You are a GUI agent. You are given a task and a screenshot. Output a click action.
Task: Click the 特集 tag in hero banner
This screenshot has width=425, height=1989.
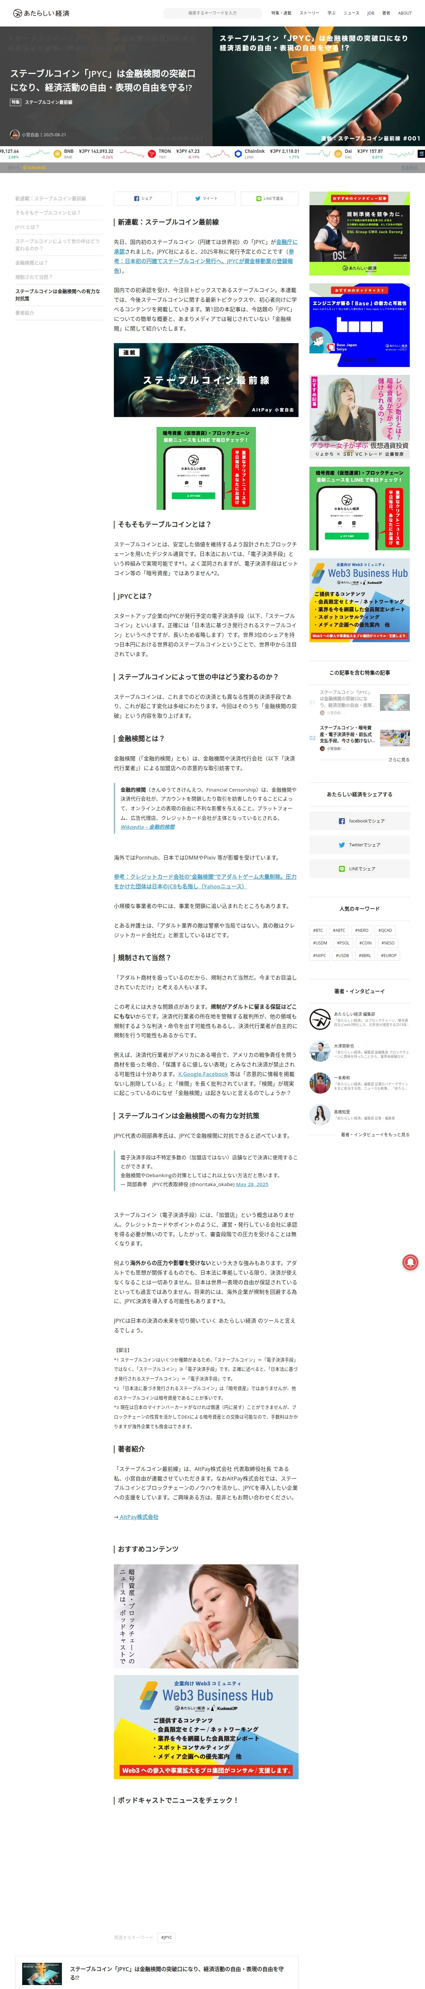16,102
